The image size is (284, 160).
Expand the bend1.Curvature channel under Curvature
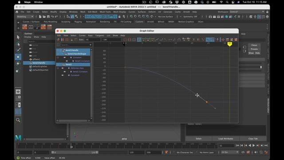[x=67, y=61]
